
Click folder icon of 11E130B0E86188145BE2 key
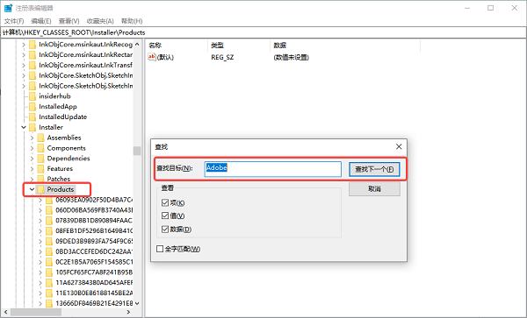(49, 293)
